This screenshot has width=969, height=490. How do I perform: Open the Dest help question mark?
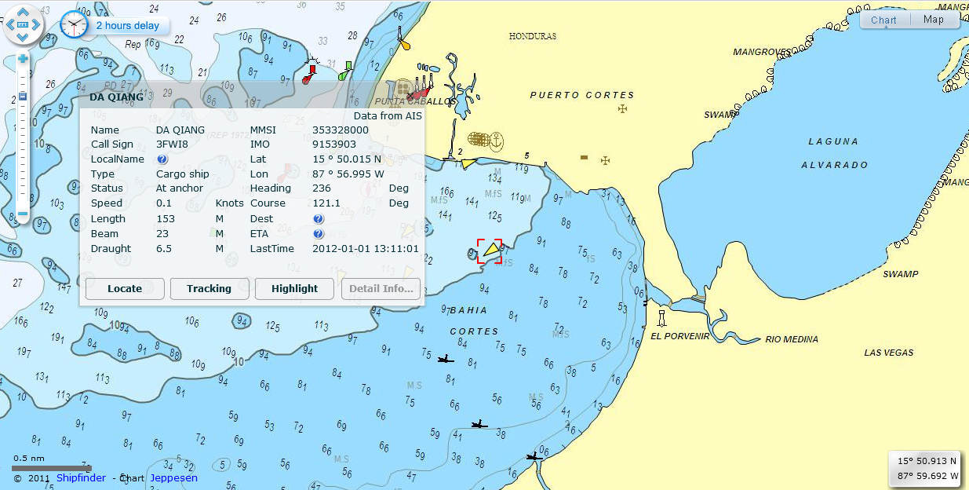pos(317,218)
